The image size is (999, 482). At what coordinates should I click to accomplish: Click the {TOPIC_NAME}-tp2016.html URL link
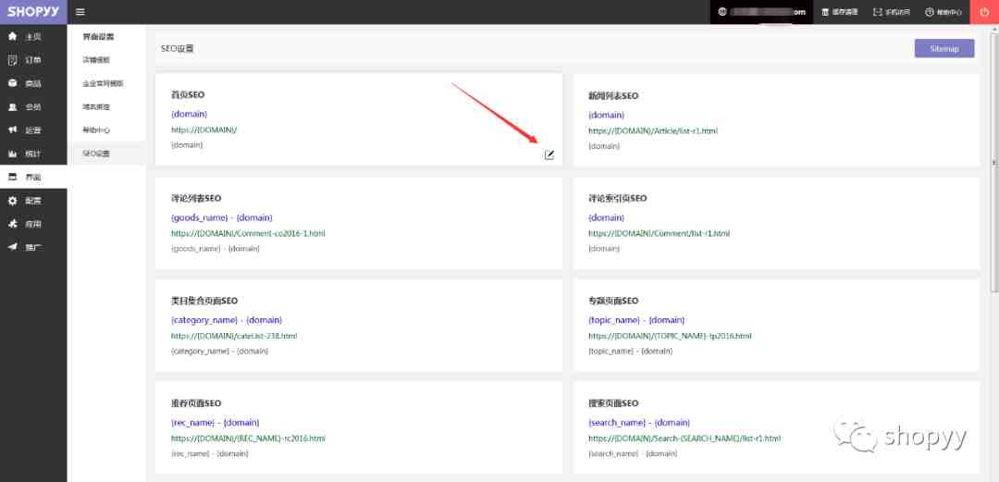point(670,335)
